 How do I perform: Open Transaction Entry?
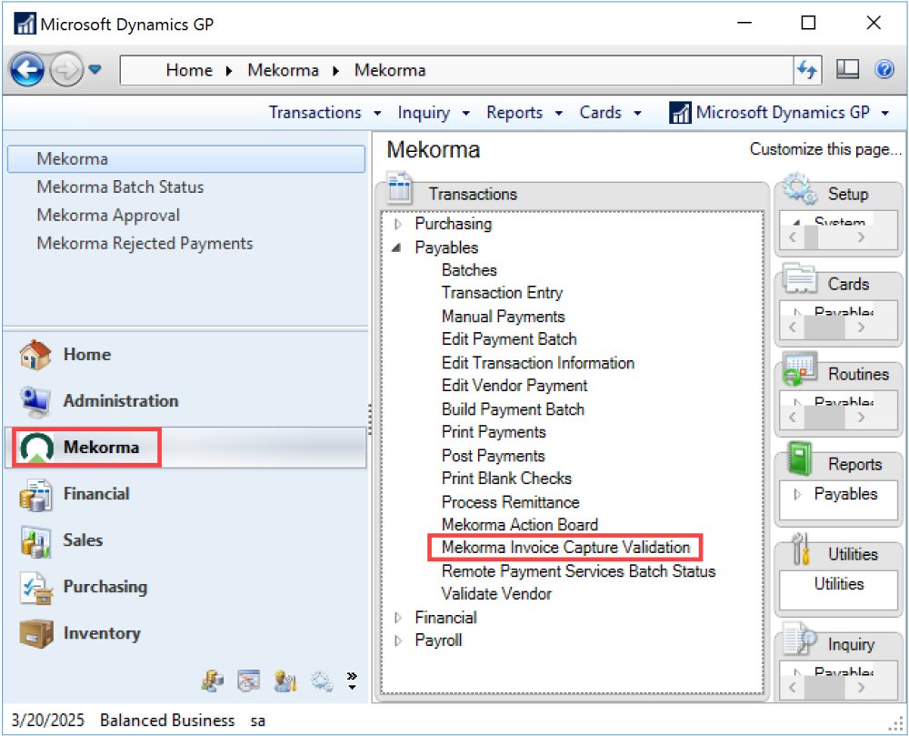click(502, 293)
